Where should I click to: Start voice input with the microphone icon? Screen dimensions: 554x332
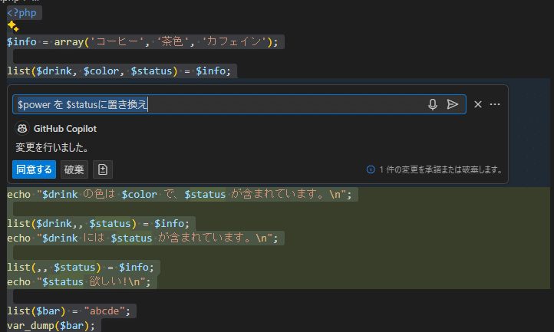[x=433, y=104]
